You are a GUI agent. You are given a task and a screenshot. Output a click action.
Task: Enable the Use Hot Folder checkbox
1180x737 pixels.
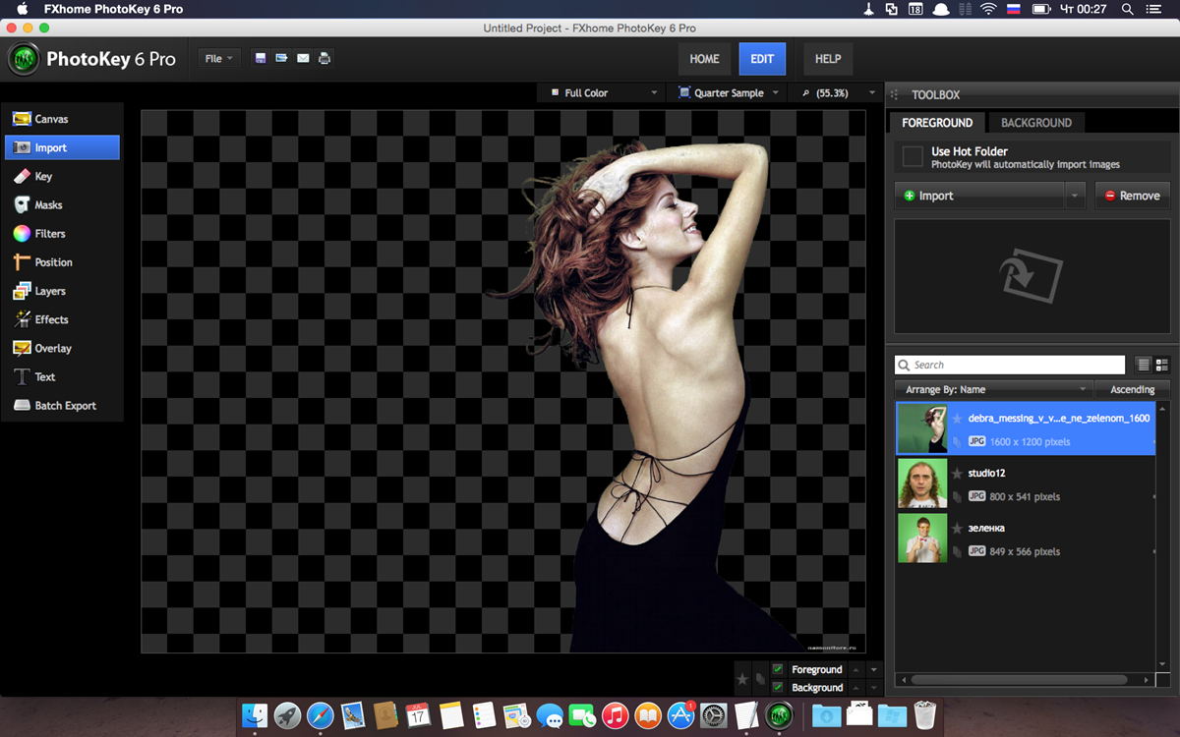point(913,157)
